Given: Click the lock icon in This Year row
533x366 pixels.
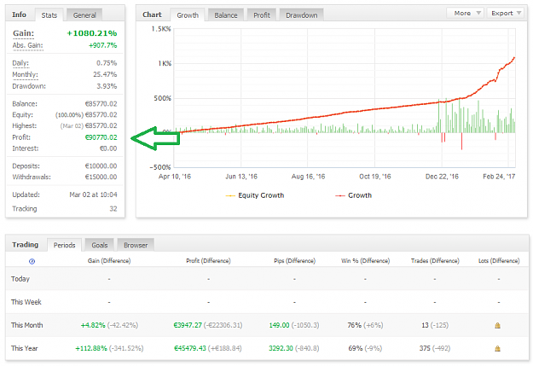Looking at the screenshot, I should point(498,348).
